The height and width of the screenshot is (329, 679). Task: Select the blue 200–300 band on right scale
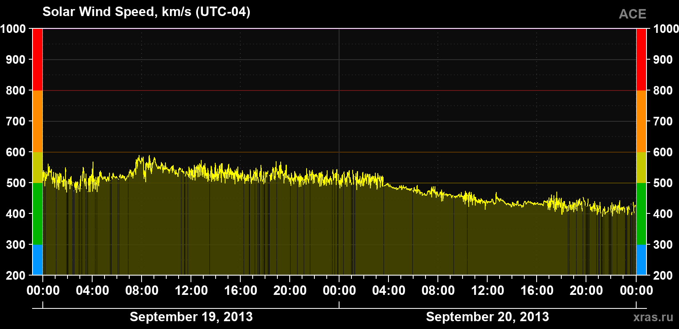pyautogui.click(x=641, y=260)
